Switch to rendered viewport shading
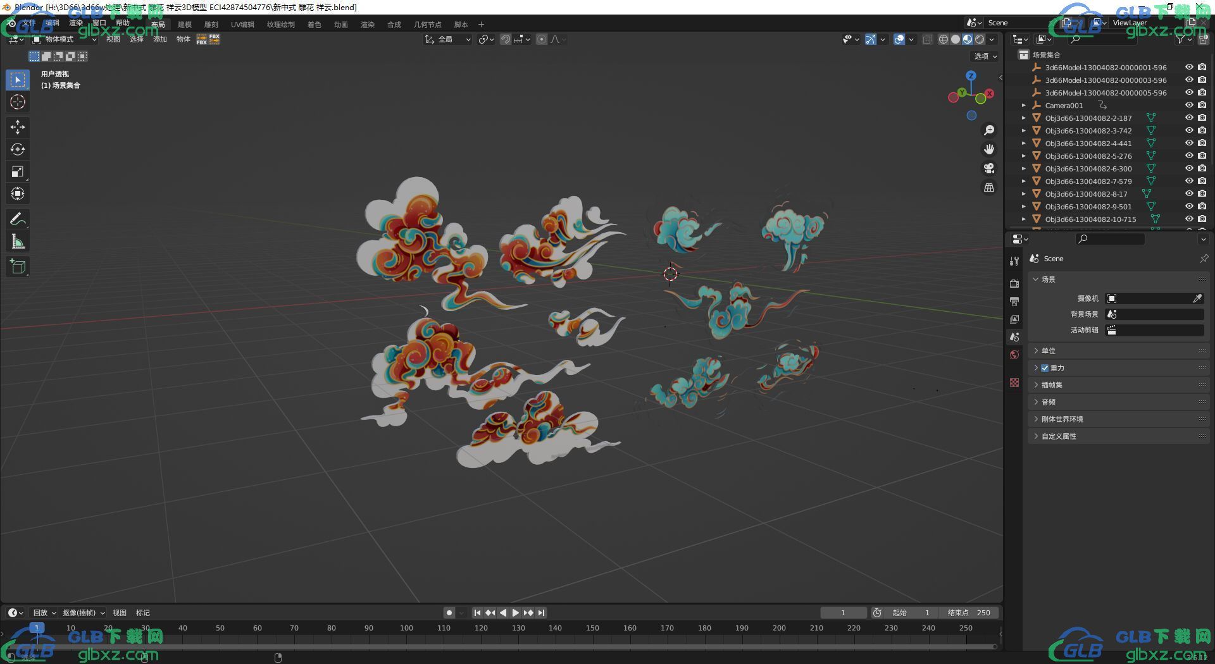1215x664 pixels. (x=980, y=39)
